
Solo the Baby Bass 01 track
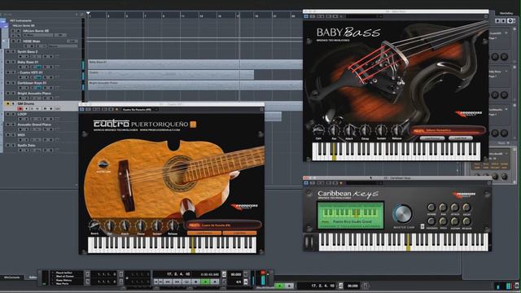tap(13, 62)
